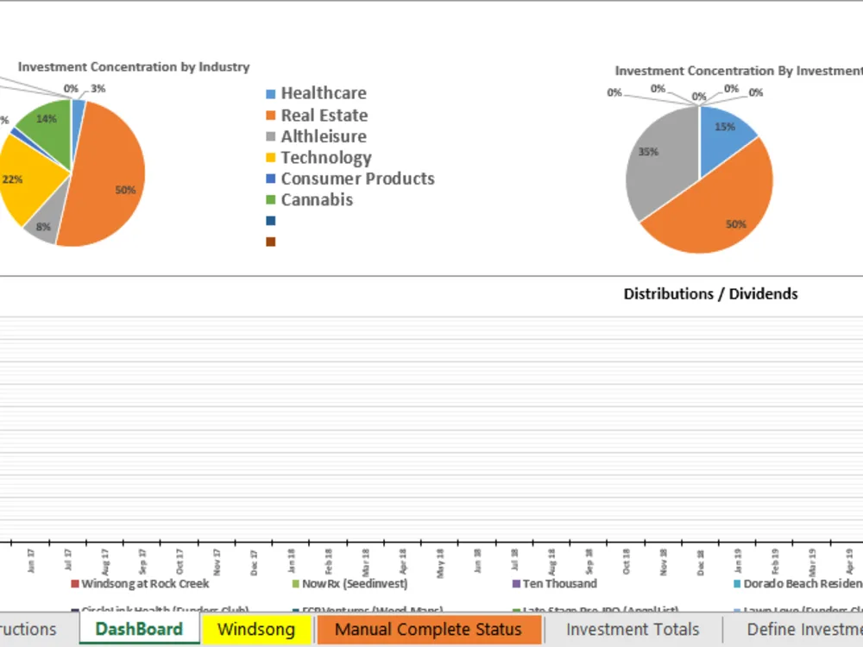863x647 pixels.
Task: Select the 14% data label on Industry pie
Action: 47,119
